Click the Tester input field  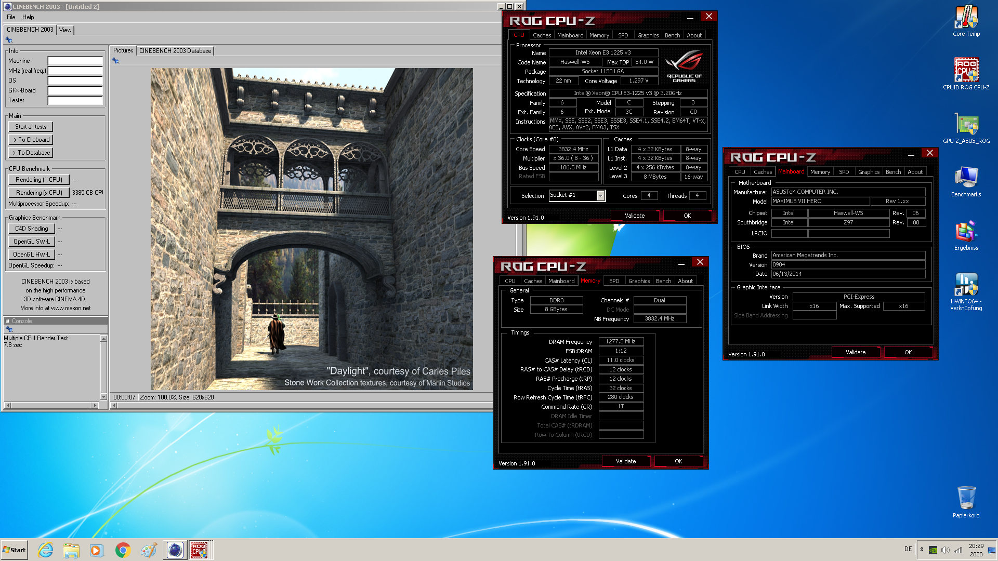click(x=75, y=100)
